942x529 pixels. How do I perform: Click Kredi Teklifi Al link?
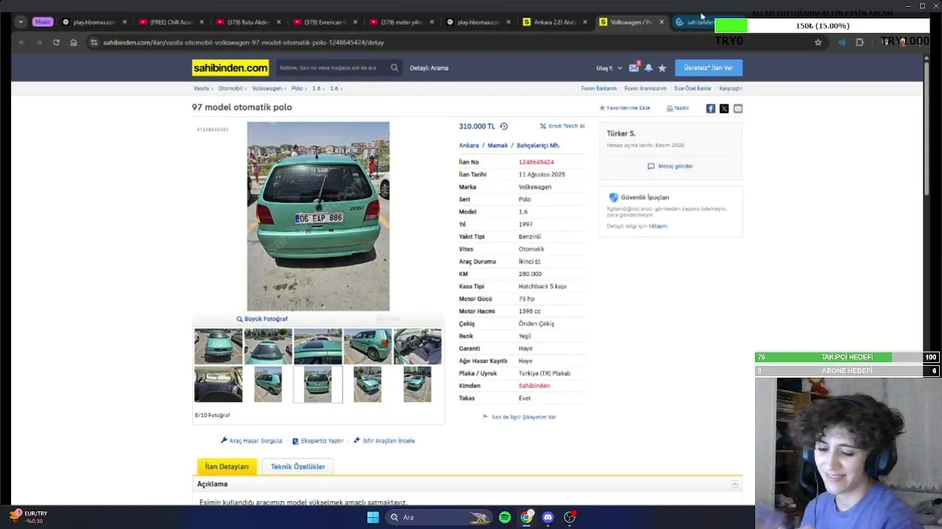(x=562, y=126)
